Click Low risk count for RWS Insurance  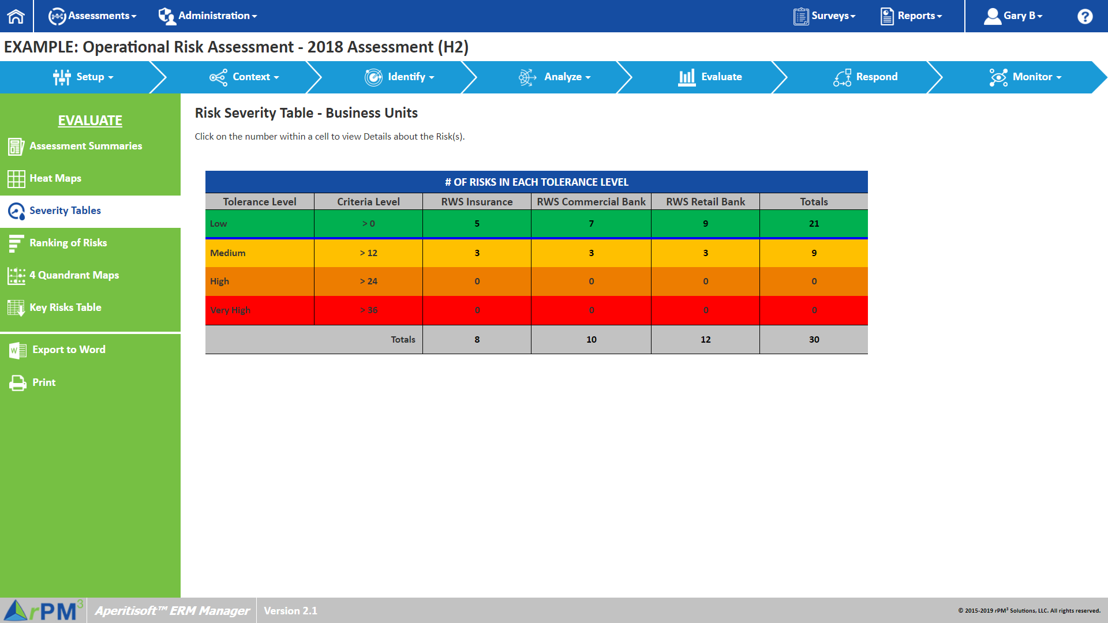[x=477, y=224]
